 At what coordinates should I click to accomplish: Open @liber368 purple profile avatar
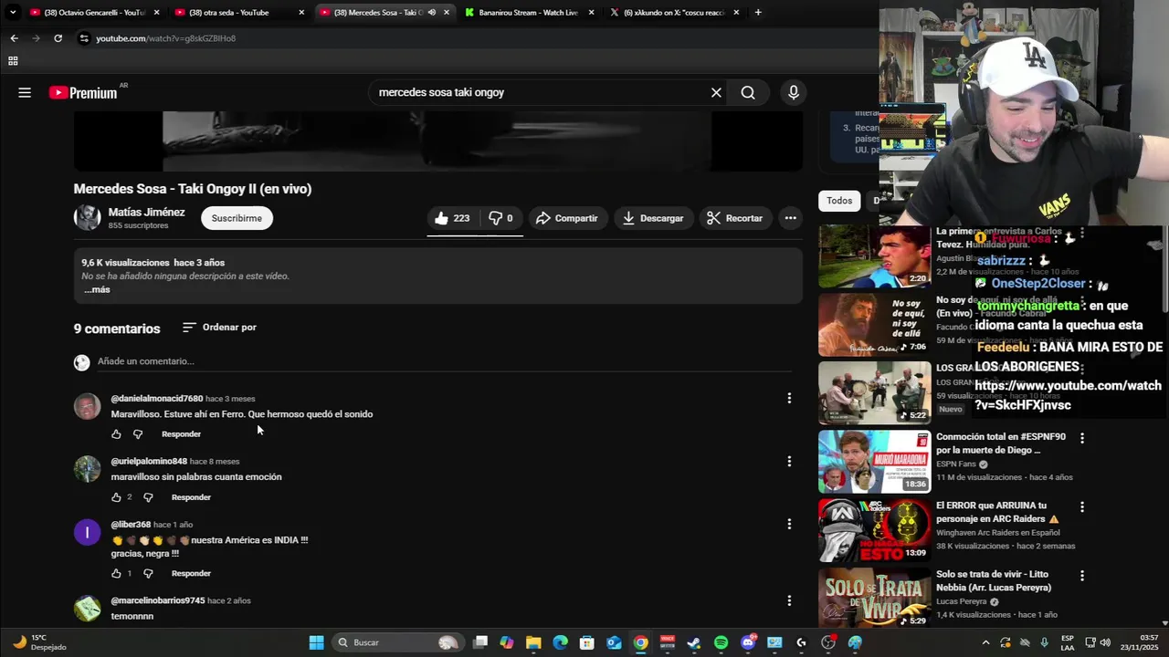pos(87,532)
